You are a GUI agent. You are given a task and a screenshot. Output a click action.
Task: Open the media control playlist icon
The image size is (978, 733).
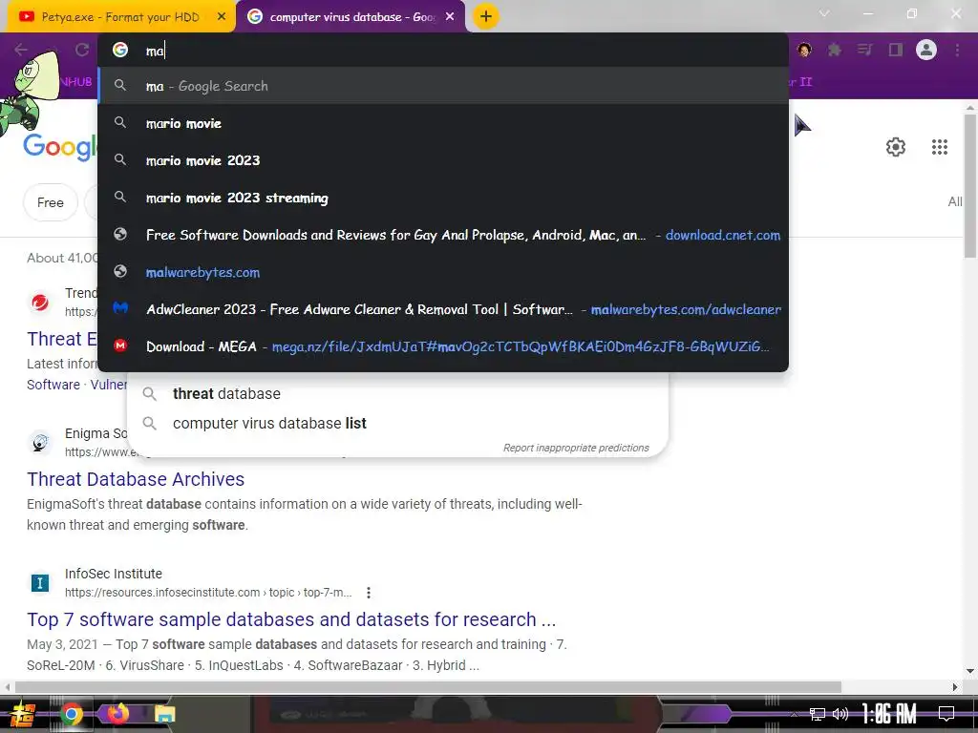tap(864, 50)
